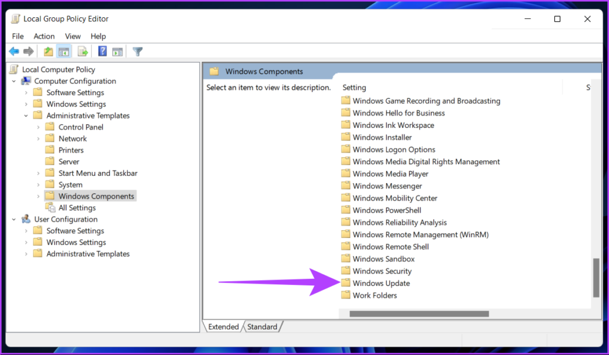
Task: Click the Setting column header
Action: coord(354,87)
